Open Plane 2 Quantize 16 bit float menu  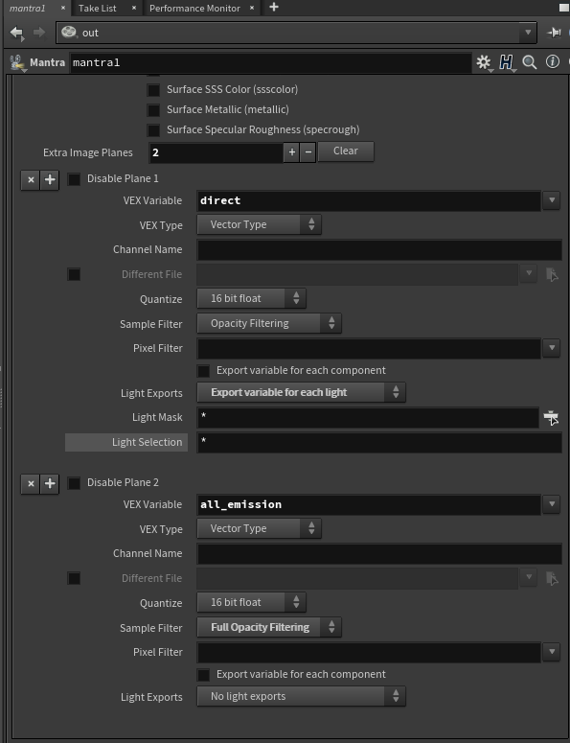pos(251,603)
